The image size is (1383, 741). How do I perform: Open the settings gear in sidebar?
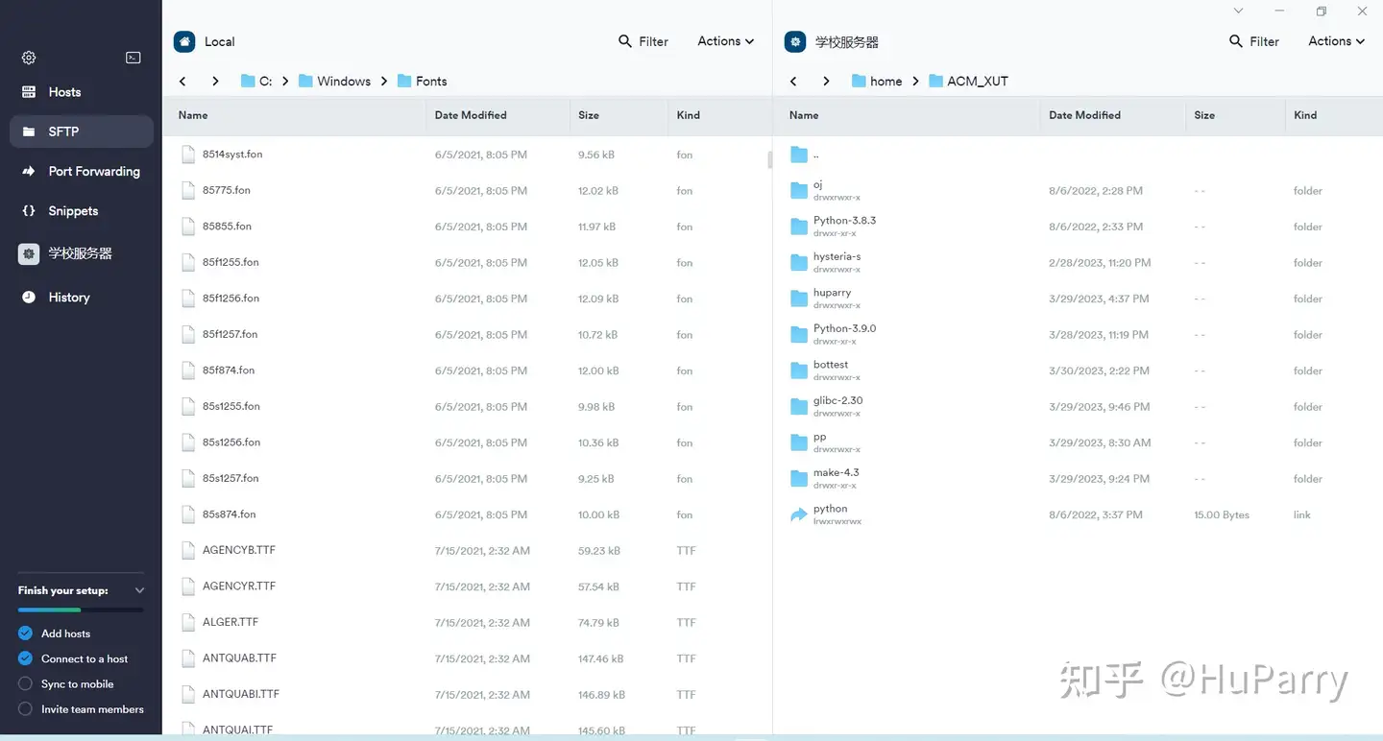tap(29, 58)
